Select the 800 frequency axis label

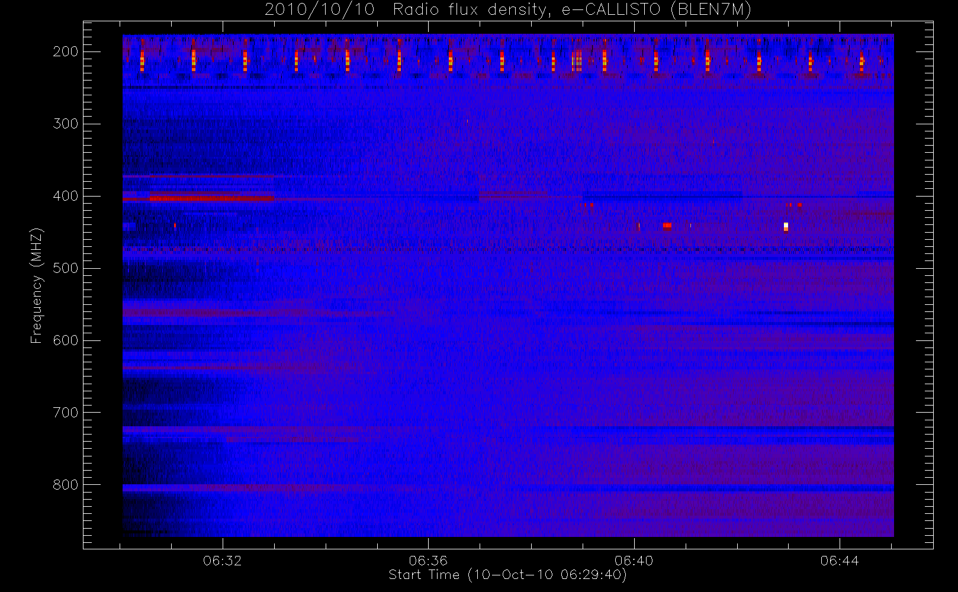tap(66, 485)
